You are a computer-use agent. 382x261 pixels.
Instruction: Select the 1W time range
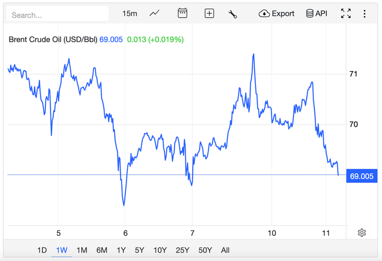(x=62, y=250)
